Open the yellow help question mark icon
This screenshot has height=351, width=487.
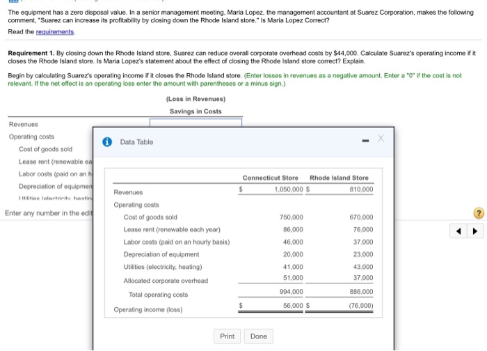(479, 213)
